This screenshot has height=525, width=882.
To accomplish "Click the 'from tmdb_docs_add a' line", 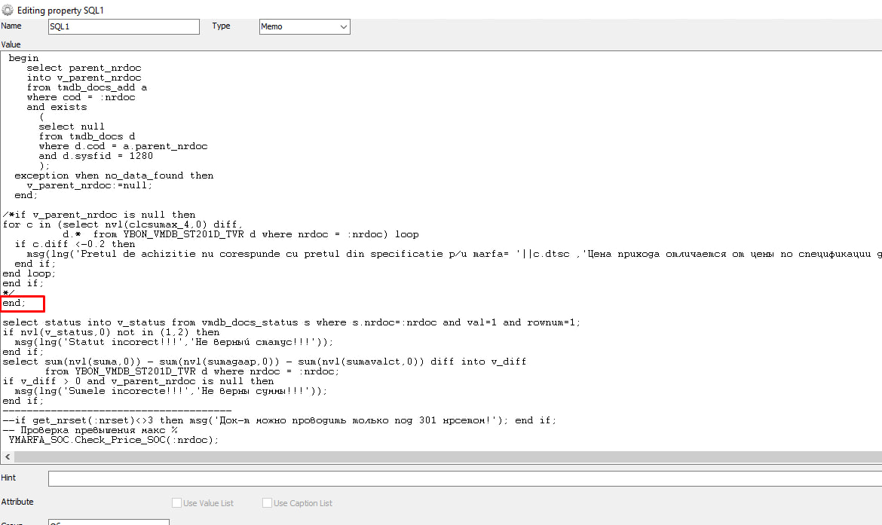I will pos(87,87).
